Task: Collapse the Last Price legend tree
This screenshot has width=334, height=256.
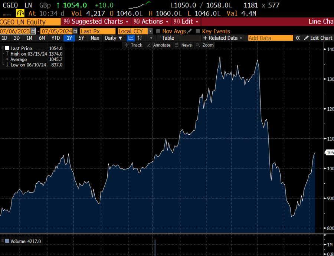Action: click(3, 48)
